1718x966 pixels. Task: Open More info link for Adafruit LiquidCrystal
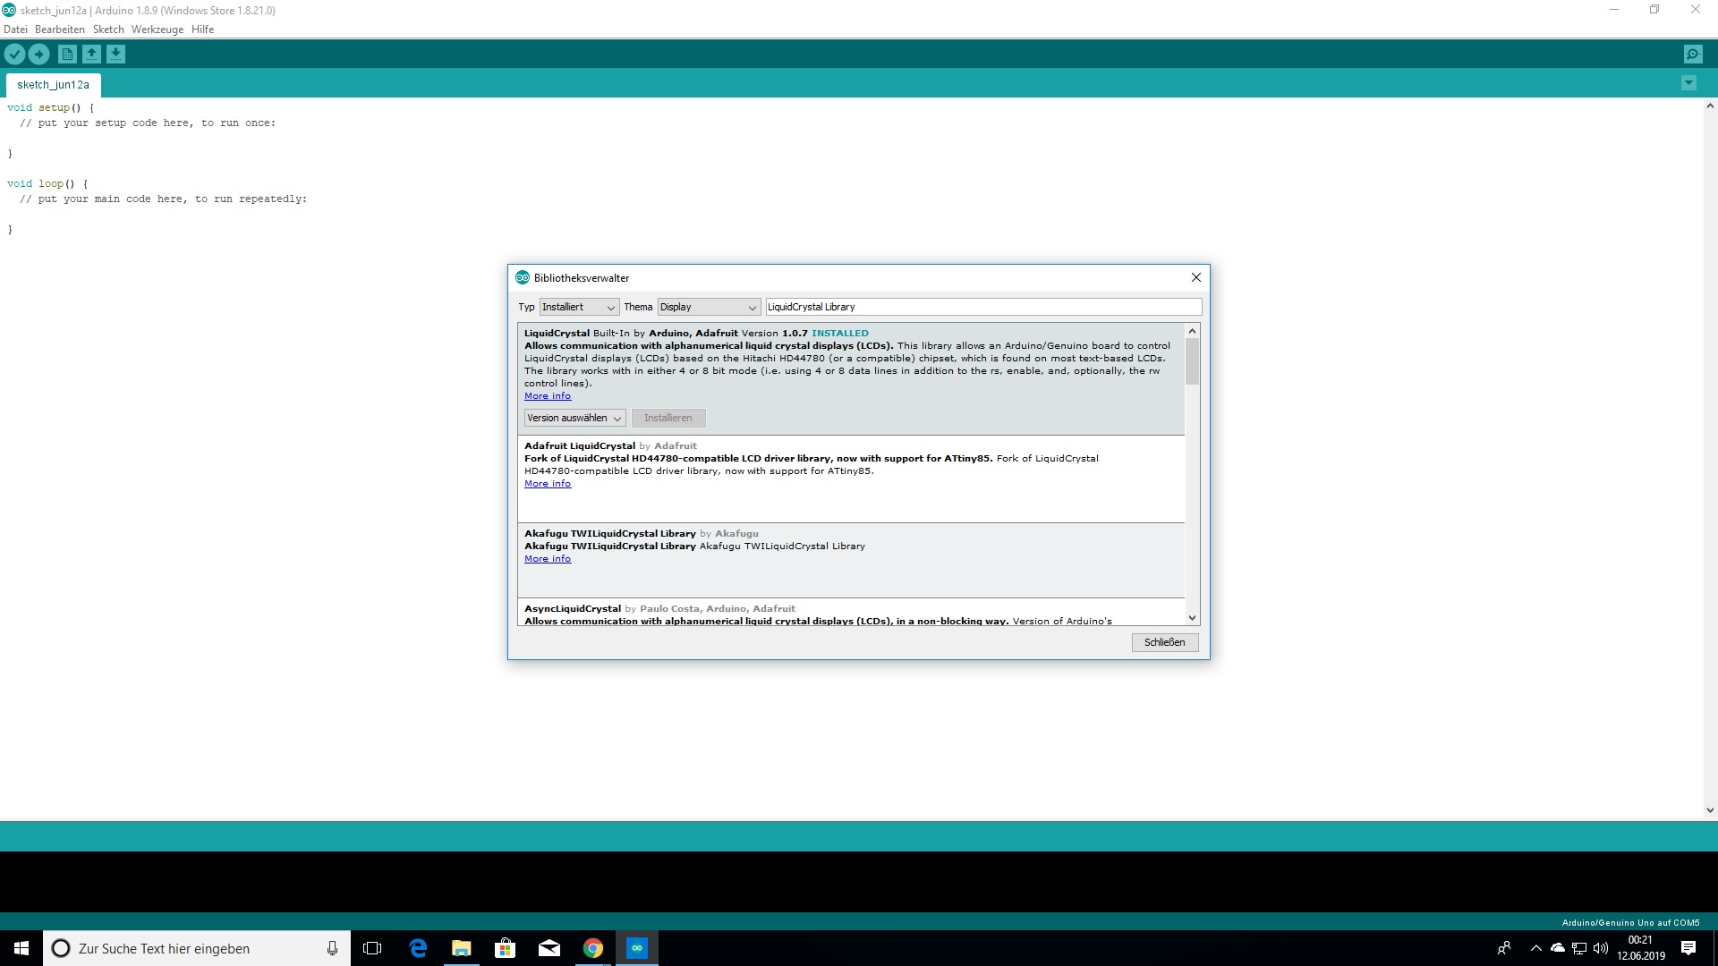click(x=548, y=484)
